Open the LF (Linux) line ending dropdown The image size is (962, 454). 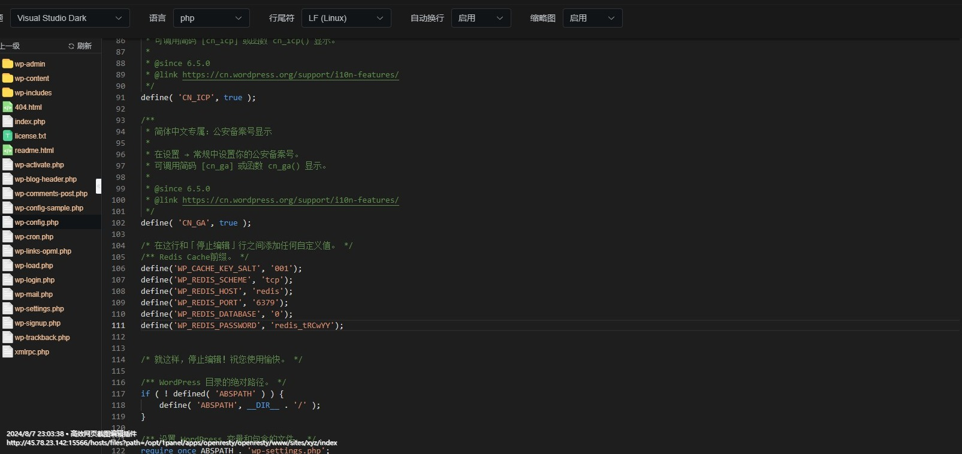(x=346, y=18)
